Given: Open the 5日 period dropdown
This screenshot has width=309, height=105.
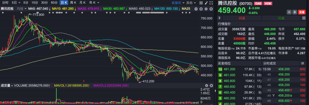Looking at the screenshot, I should click(x=16, y=3).
